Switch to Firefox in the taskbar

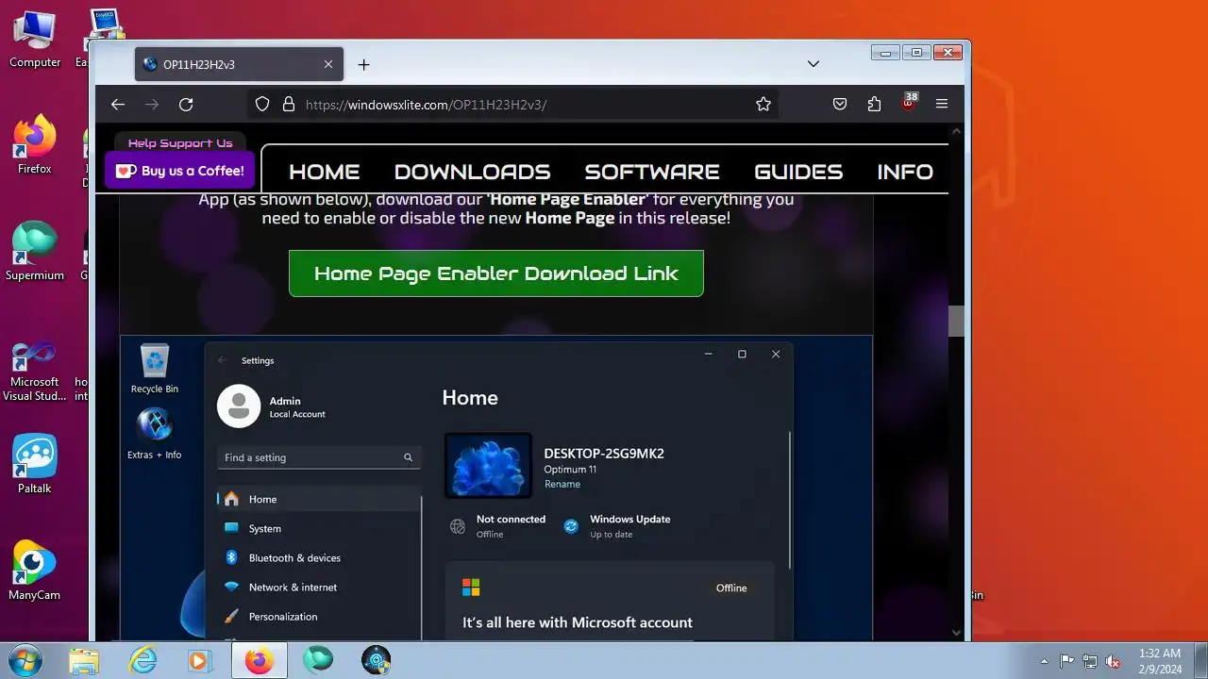[260, 660]
